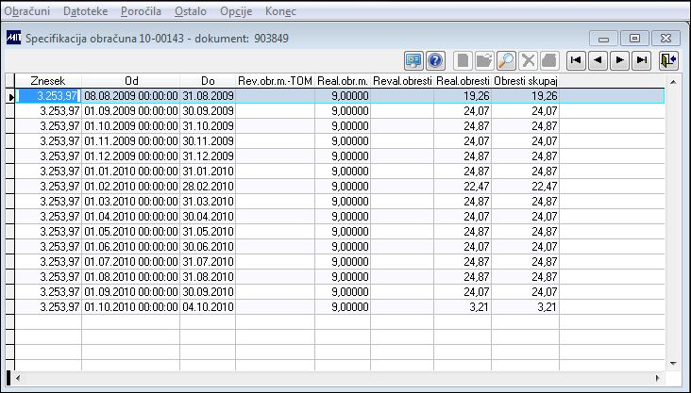Select the row ending 04.10.2010
The height and width of the screenshot is (393, 691).
(x=339, y=306)
